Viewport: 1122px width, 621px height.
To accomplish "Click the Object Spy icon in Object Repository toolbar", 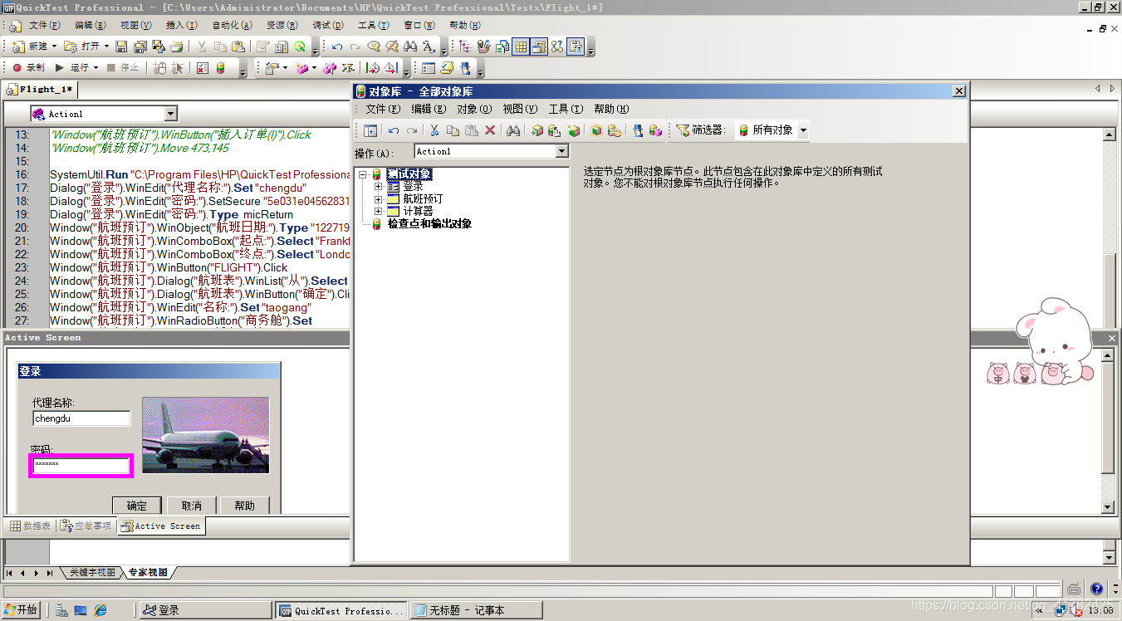I will (638, 130).
